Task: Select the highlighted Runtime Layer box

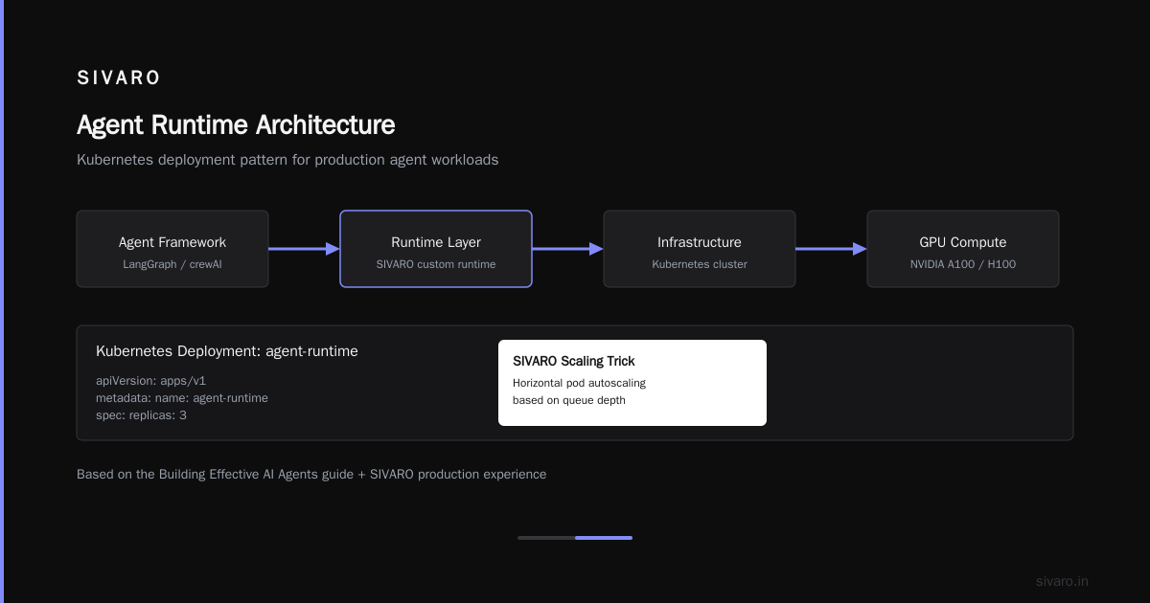Action: (x=436, y=249)
